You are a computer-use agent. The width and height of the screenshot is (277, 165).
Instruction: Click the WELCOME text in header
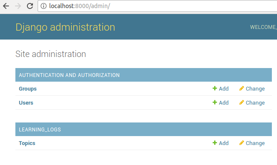263,27
